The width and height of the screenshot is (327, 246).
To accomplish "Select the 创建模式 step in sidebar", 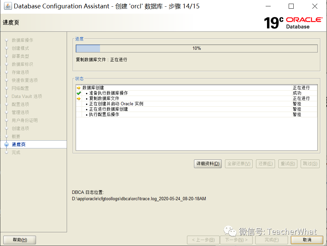I will pyautogui.click(x=20, y=48).
